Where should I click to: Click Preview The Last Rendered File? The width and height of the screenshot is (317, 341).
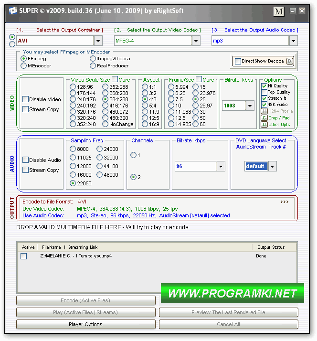click(x=229, y=313)
